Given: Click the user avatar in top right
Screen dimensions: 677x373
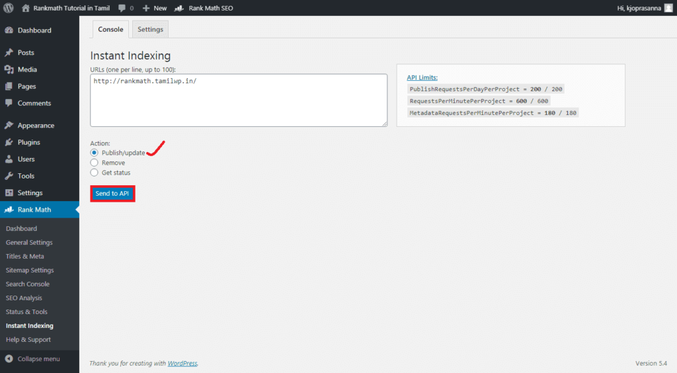Looking at the screenshot, I should (668, 8).
